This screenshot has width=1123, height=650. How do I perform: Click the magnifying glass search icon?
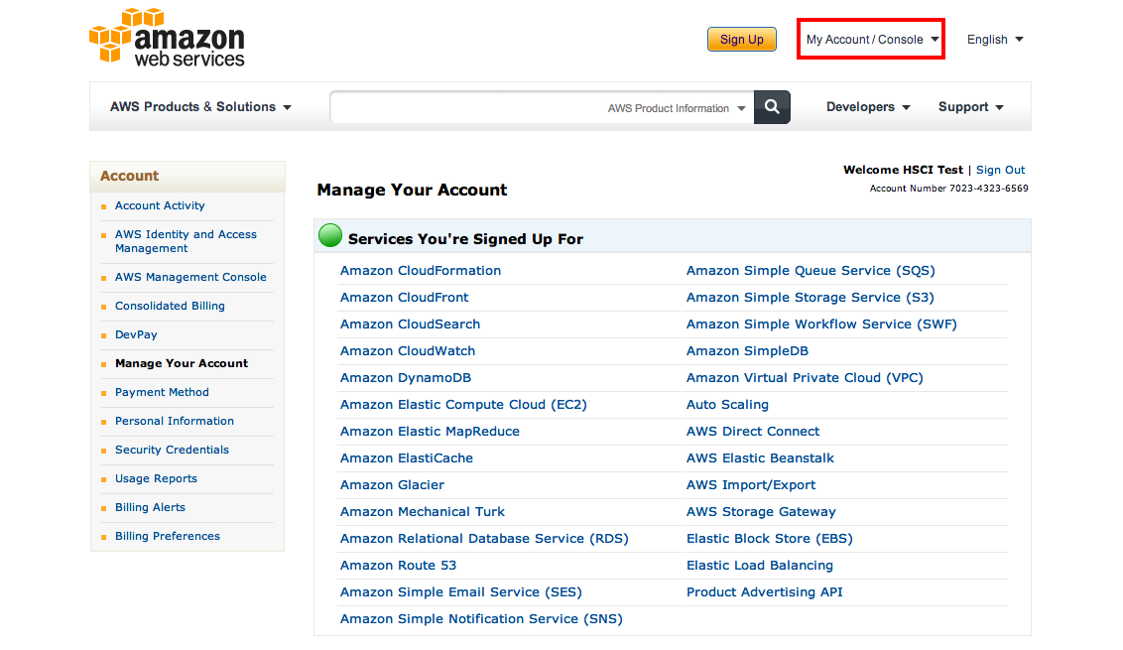click(772, 107)
